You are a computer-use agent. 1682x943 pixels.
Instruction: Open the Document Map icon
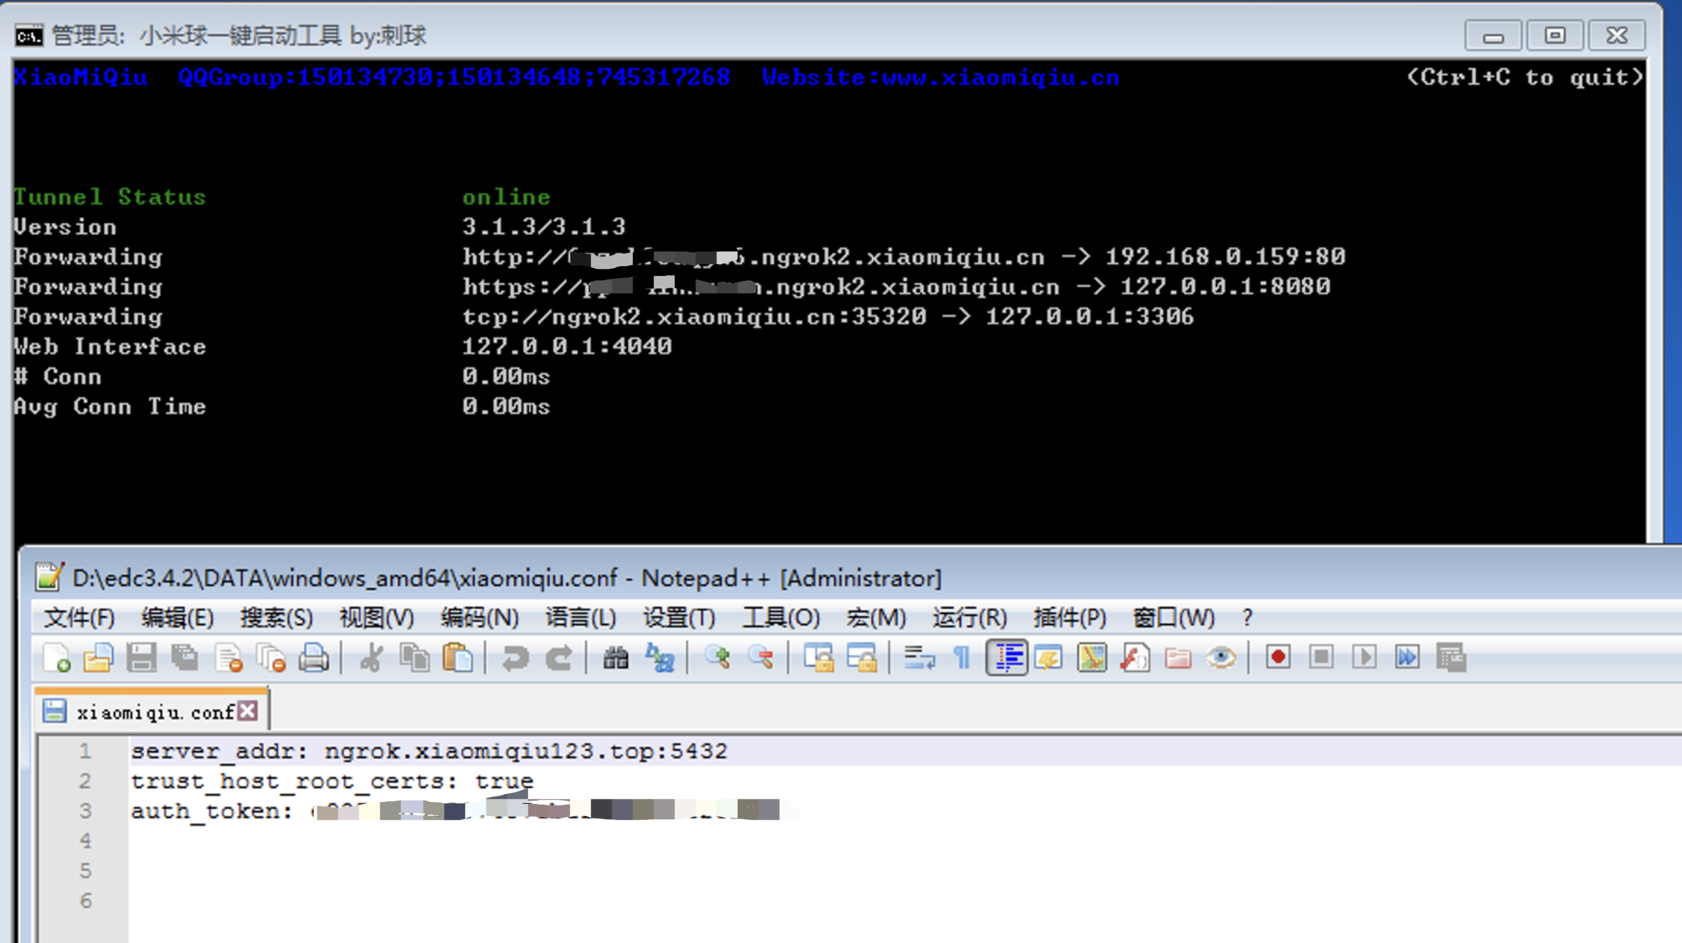pos(1092,658)
